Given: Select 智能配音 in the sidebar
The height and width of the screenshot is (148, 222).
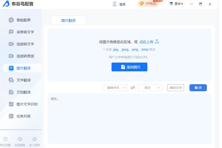Looking at the screenshot, I should click(24, 20).
